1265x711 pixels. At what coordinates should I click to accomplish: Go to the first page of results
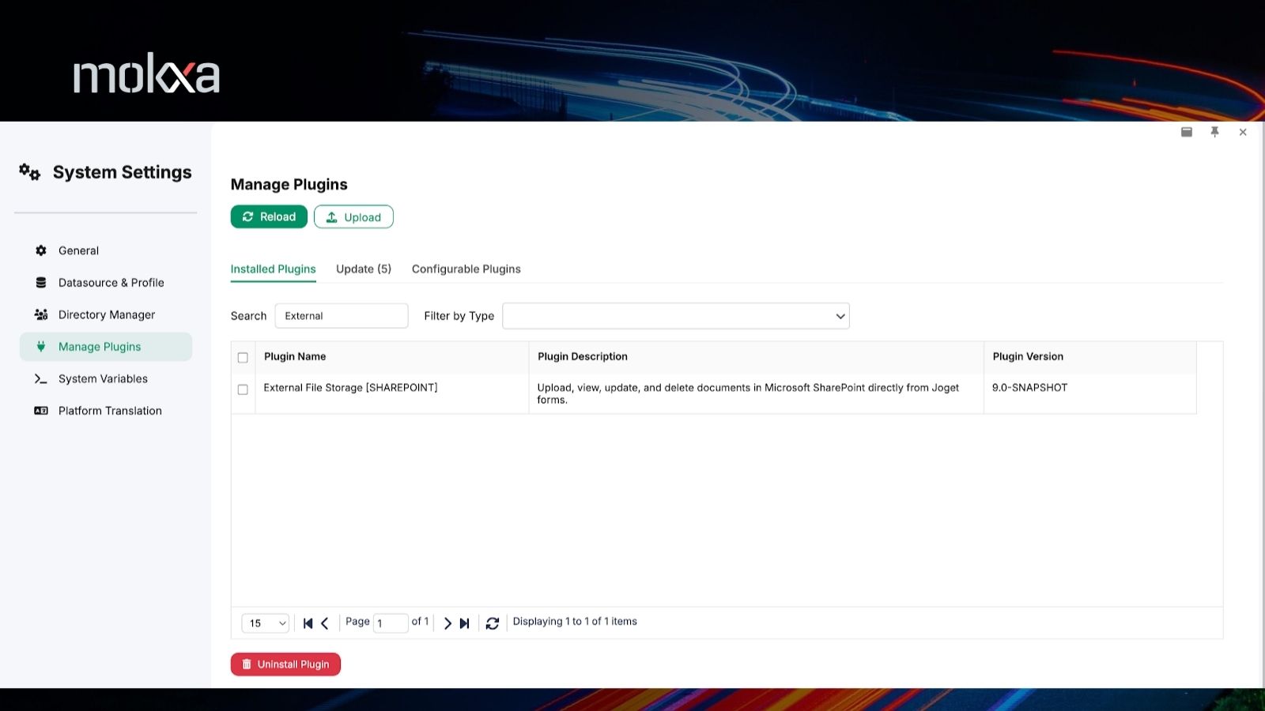tap(308, 623)
